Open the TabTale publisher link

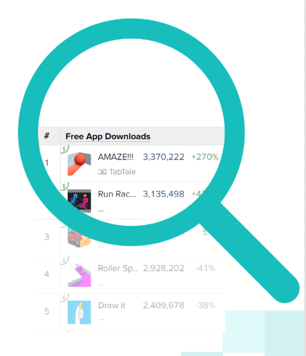coord(122,172)
